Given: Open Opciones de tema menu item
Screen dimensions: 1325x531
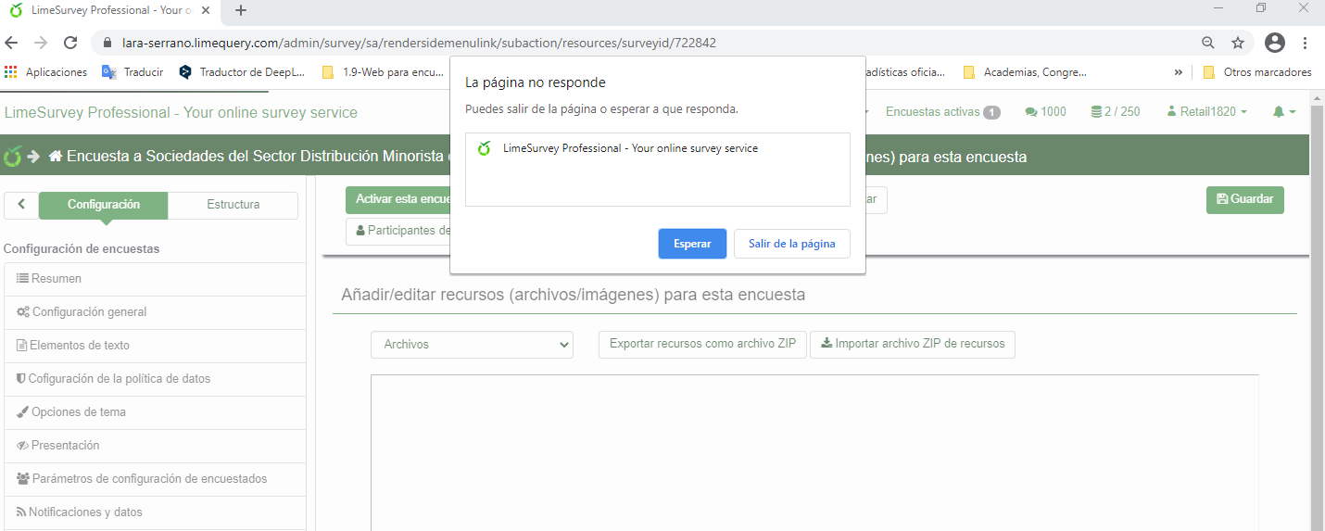Looking at the screenshot, I should point(78,412).
